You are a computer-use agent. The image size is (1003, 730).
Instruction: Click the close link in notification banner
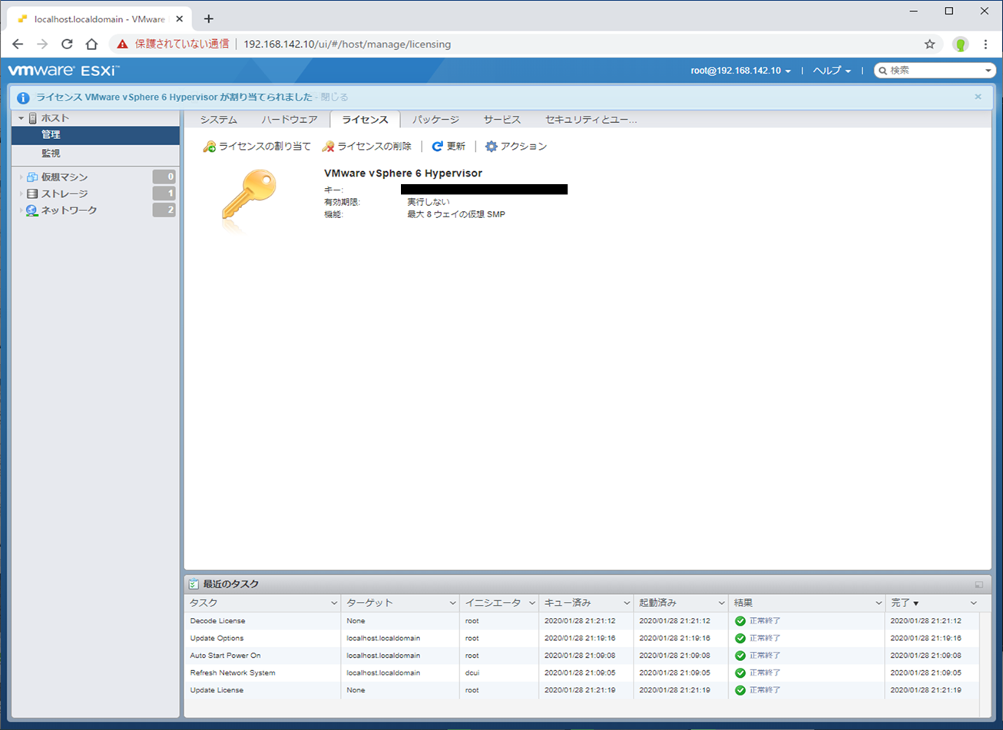[x=334, y=97]
